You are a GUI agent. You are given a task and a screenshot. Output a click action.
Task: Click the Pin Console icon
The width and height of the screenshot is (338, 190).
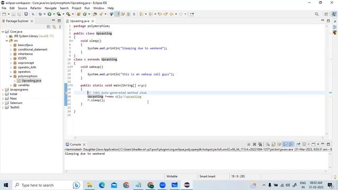[298, 144]
